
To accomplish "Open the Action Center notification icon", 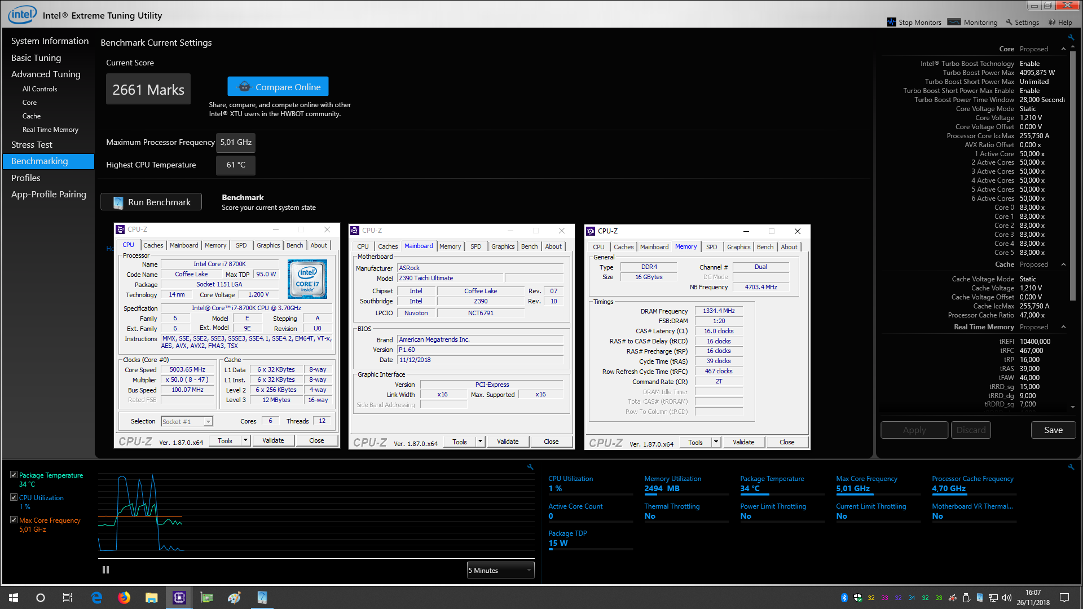I will (x=1064, y=598).
